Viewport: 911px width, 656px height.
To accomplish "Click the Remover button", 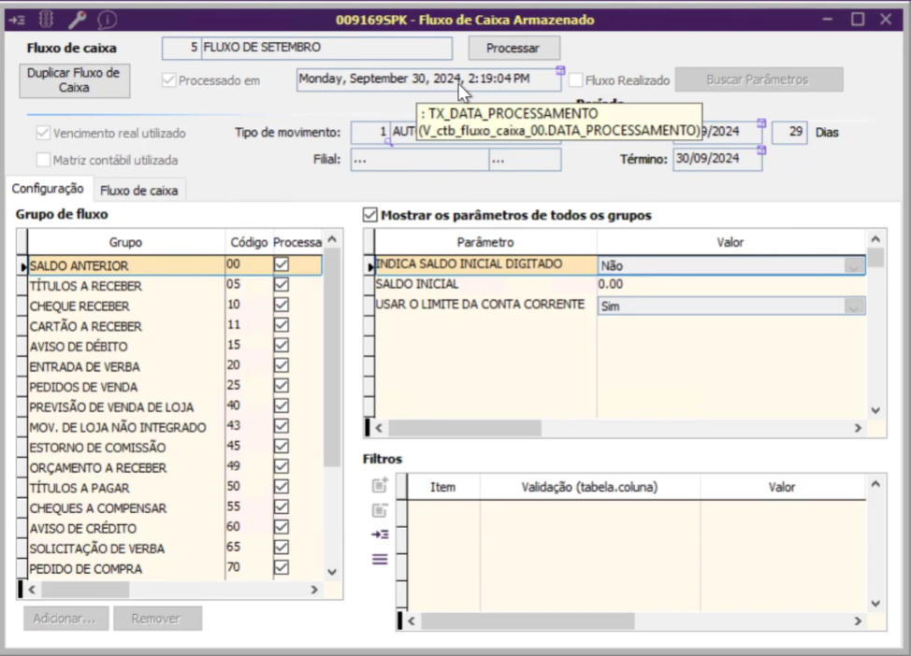I will [x=155, y=619].
